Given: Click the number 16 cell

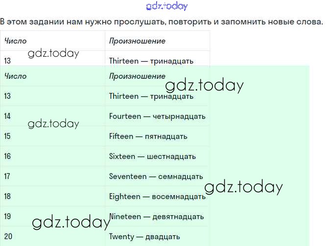Looking at the screenshot, I should [x=7, y=157].
